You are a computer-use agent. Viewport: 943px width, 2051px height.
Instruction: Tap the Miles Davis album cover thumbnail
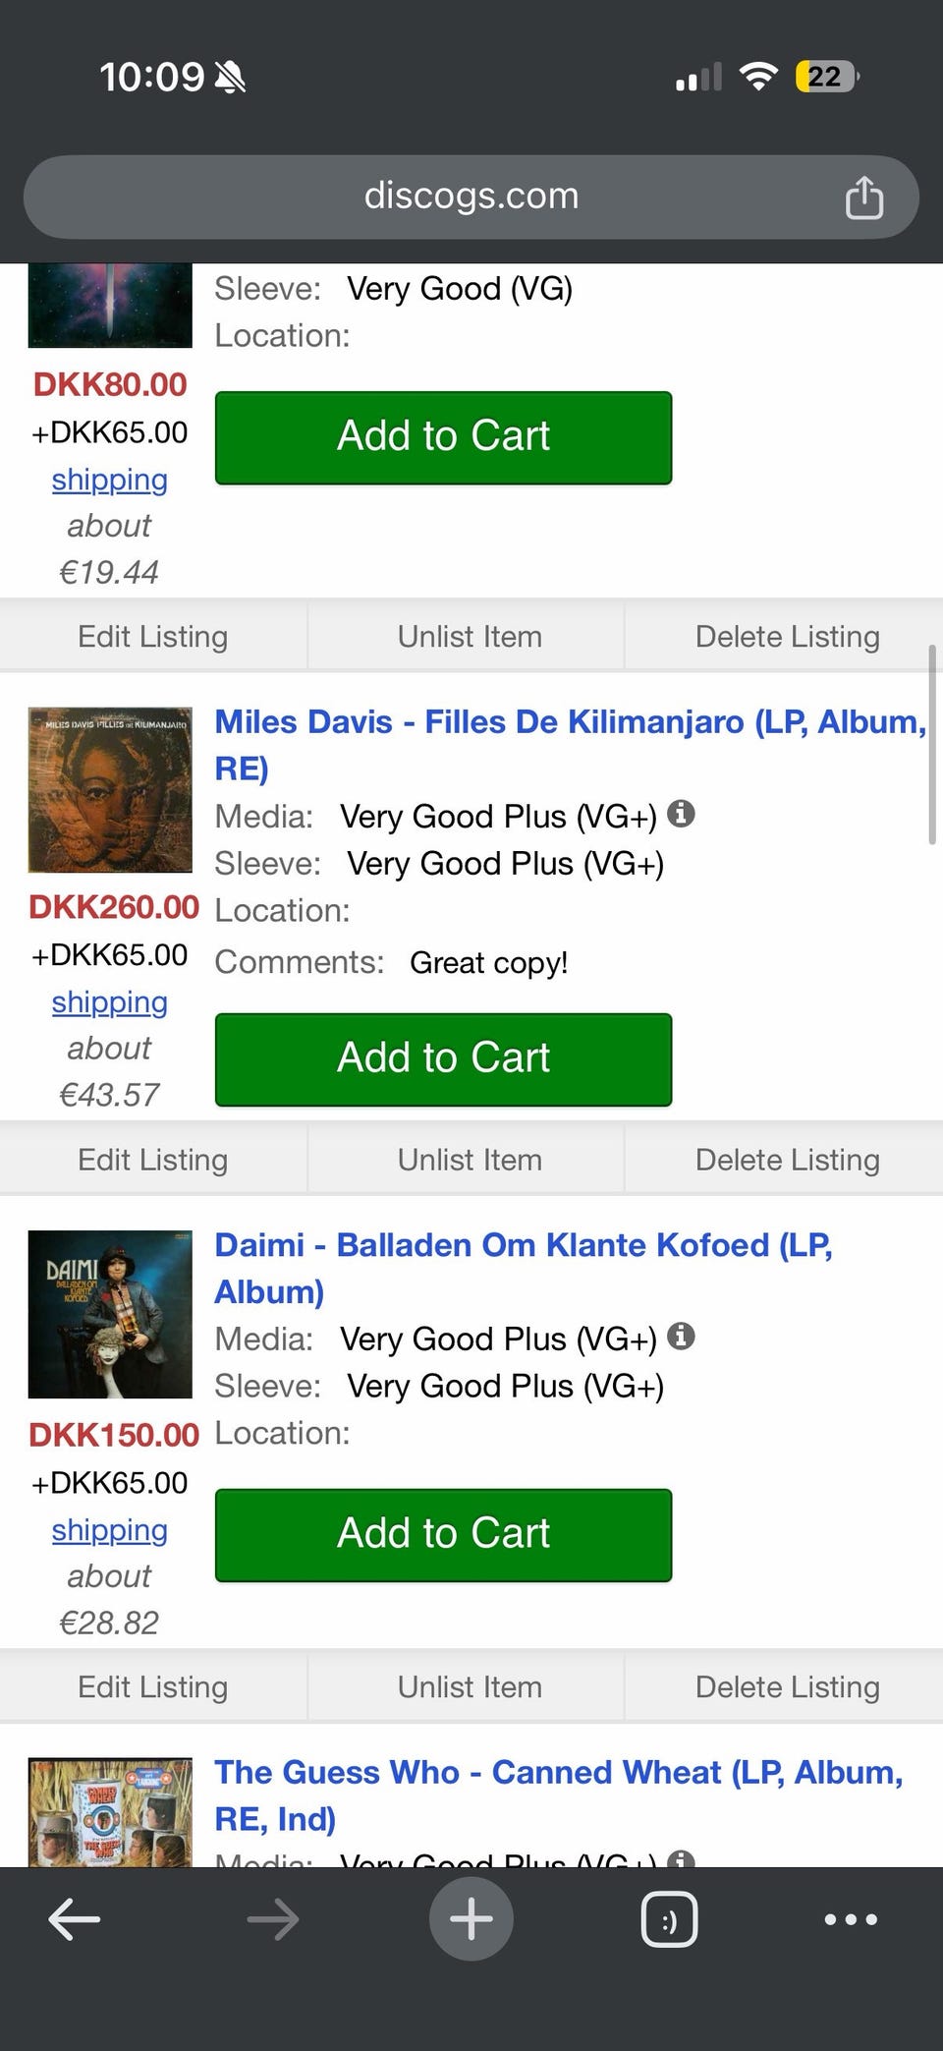click(110, 790)
